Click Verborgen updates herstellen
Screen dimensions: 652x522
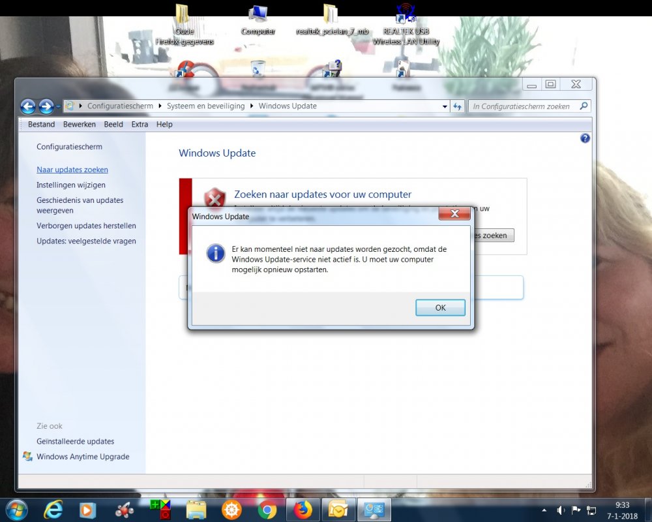click(86, 226)
